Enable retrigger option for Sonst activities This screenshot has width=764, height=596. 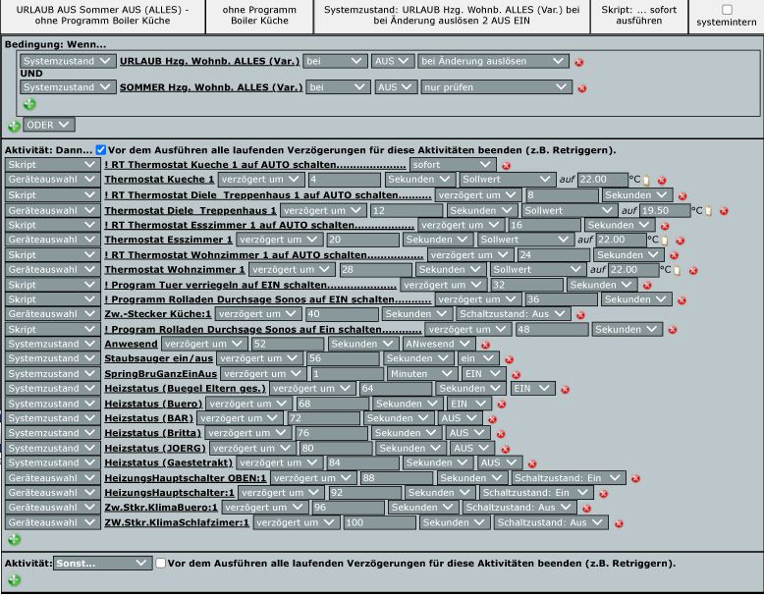pos(161,564)
